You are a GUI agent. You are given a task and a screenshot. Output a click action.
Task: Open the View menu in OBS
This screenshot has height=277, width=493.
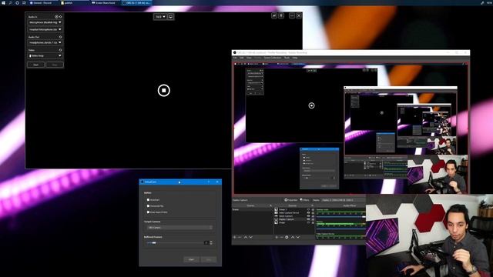(x=249, y=58)
